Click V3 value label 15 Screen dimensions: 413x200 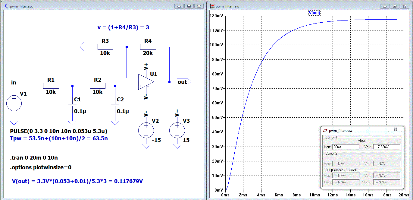click(x=186, y=140)
